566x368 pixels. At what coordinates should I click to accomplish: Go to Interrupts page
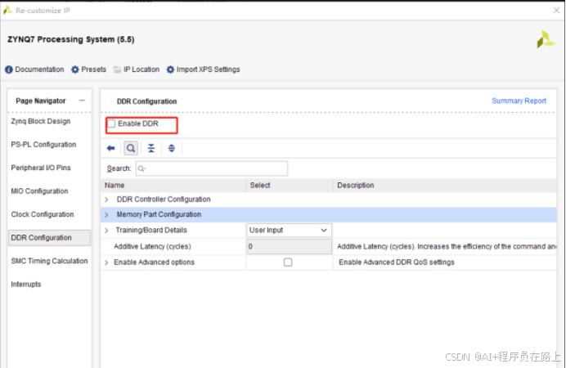click(26, 285)
